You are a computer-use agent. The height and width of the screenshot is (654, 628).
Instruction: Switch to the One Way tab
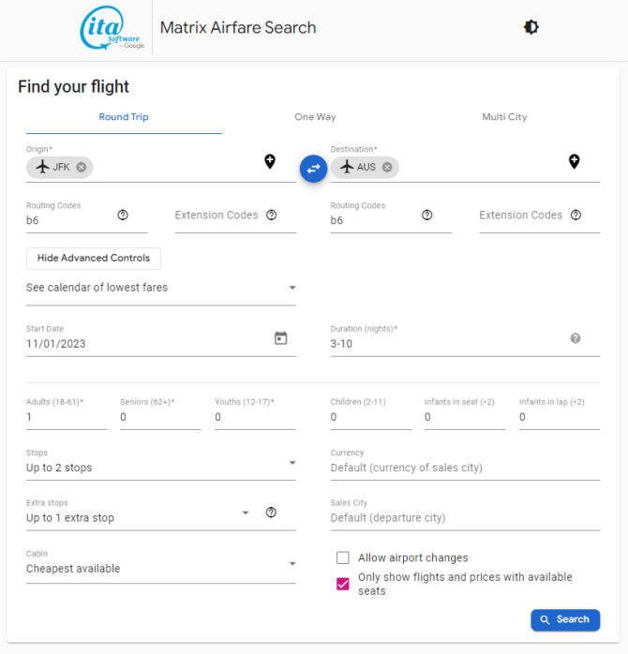click(x=315, y=117)
